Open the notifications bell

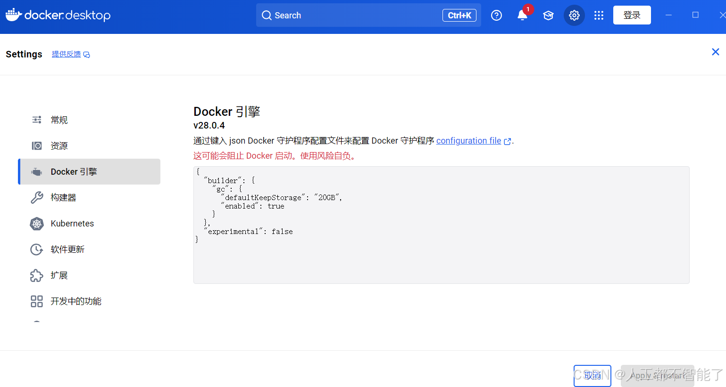(x=522, y=15)
